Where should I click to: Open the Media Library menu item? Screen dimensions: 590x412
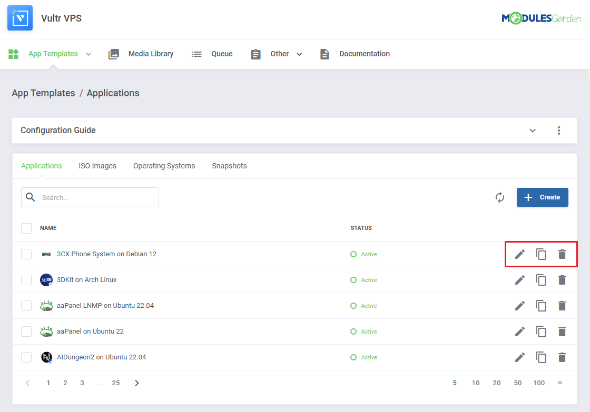tap(151, 54)
